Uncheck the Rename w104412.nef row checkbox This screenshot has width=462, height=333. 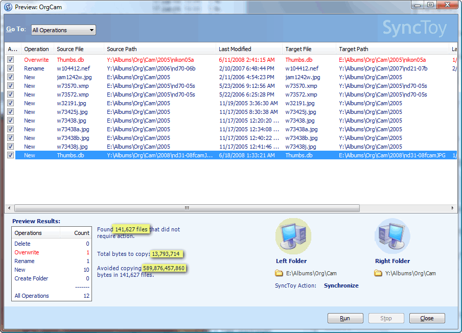(11, 68)
